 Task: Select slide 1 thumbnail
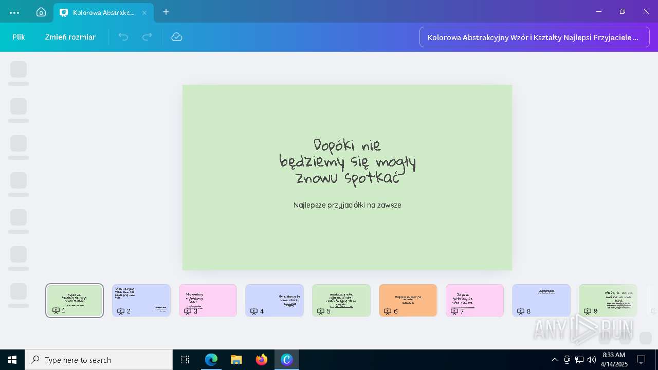click(75, 301)
